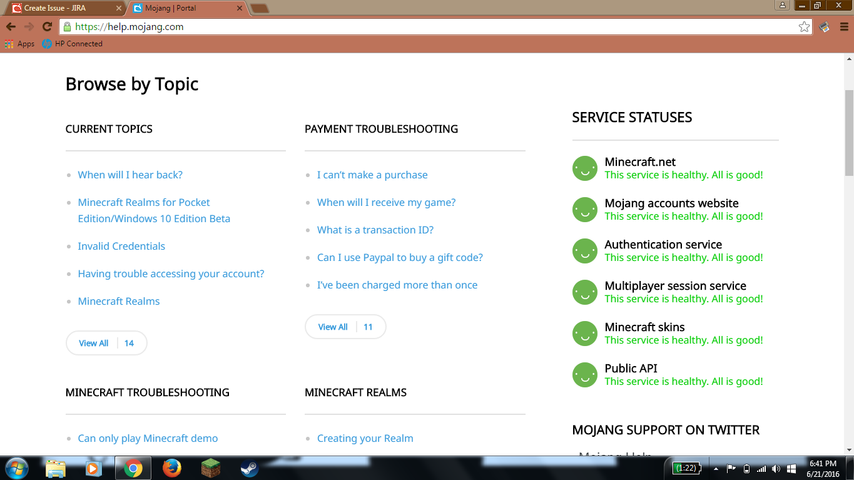854x480 pixels.
Task: Open "What is a transaction ID?" link
Action: [375, 230]
